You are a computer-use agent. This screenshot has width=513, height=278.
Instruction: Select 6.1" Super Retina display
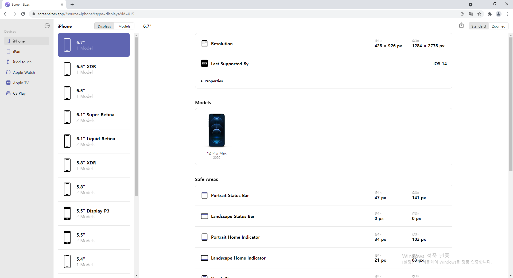pyautogui.click(x=94, y=117)
